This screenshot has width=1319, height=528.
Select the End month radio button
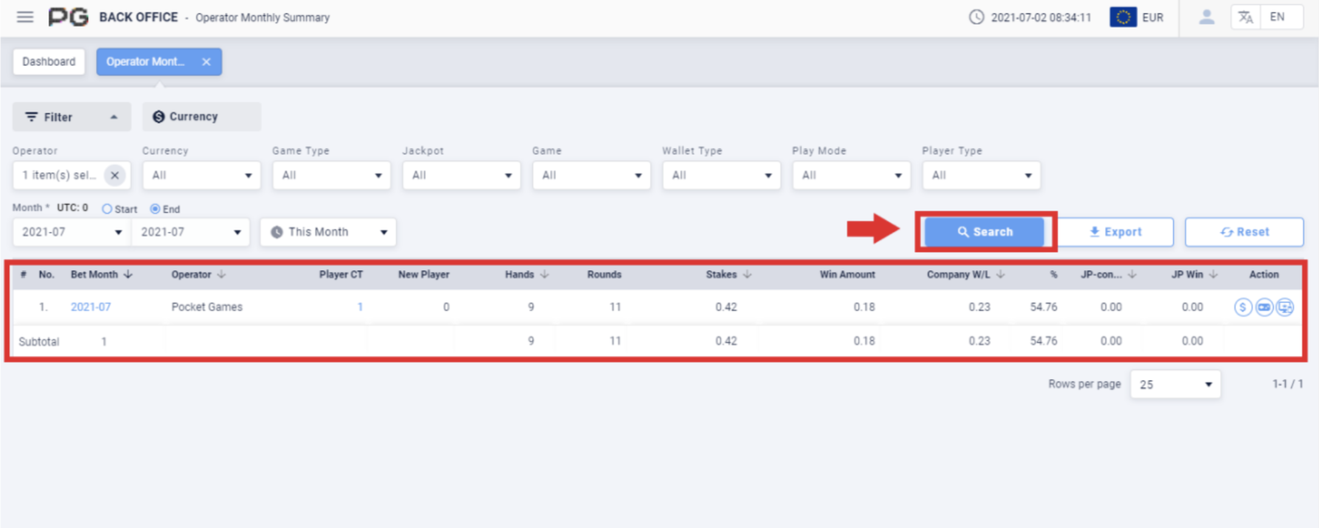click(x=155, y=209)
